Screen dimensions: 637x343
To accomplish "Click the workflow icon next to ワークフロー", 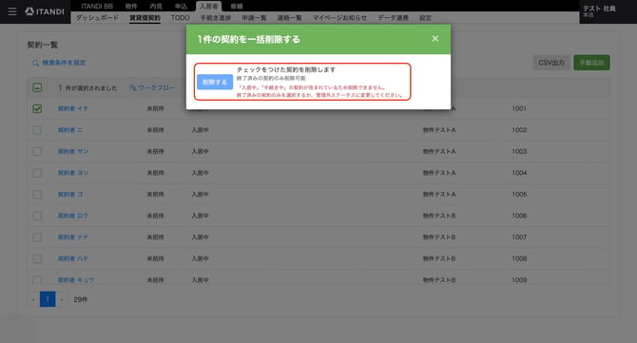I will coord(133,87).
